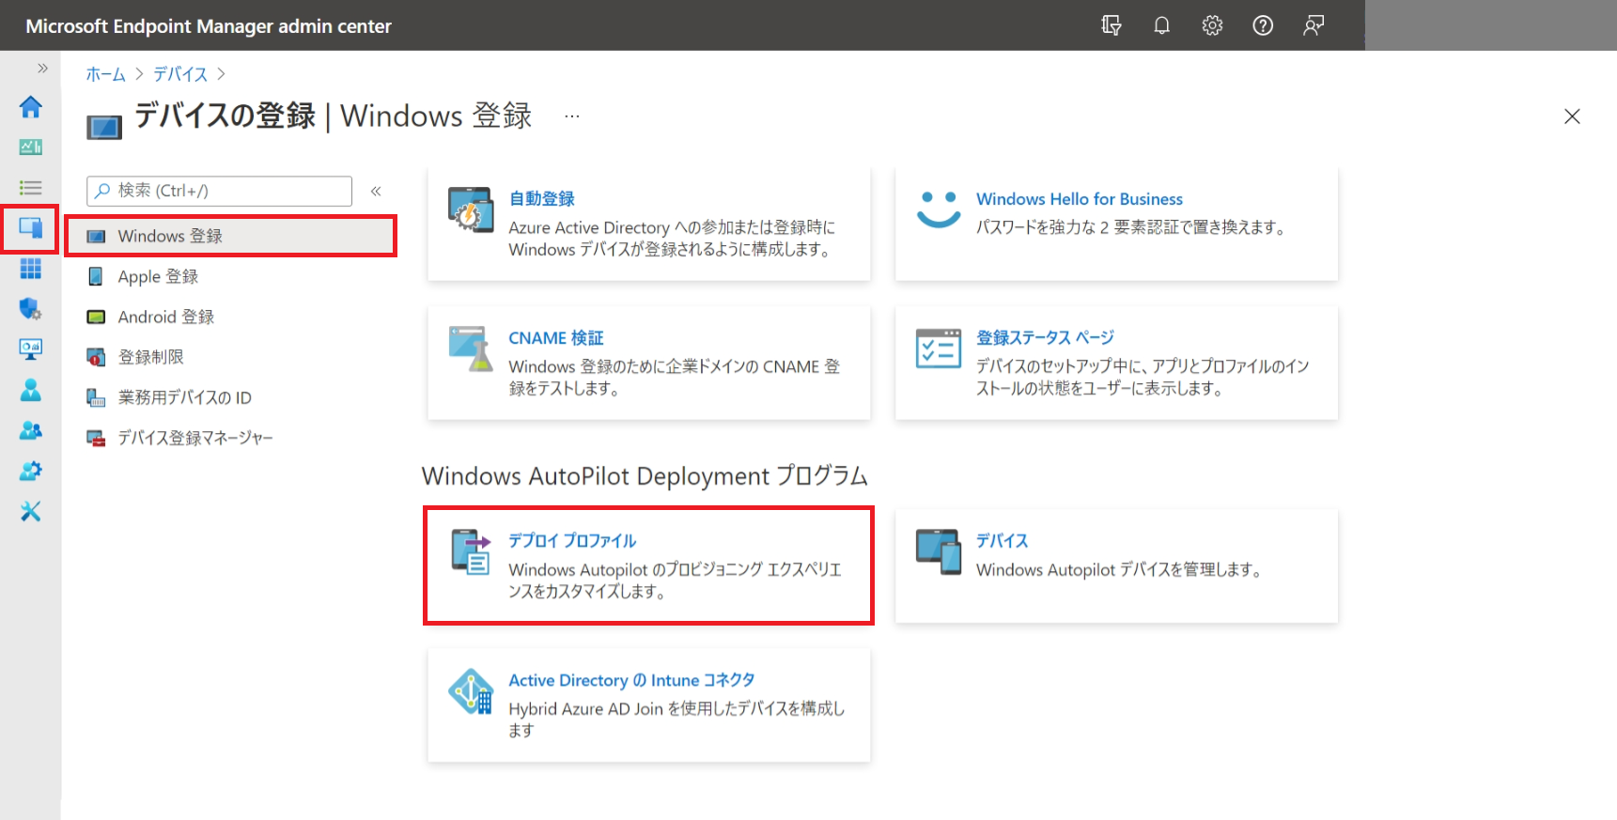
Task: Click the 検索 (Ctrl+/) search box
Action: (x=219, y=191)
